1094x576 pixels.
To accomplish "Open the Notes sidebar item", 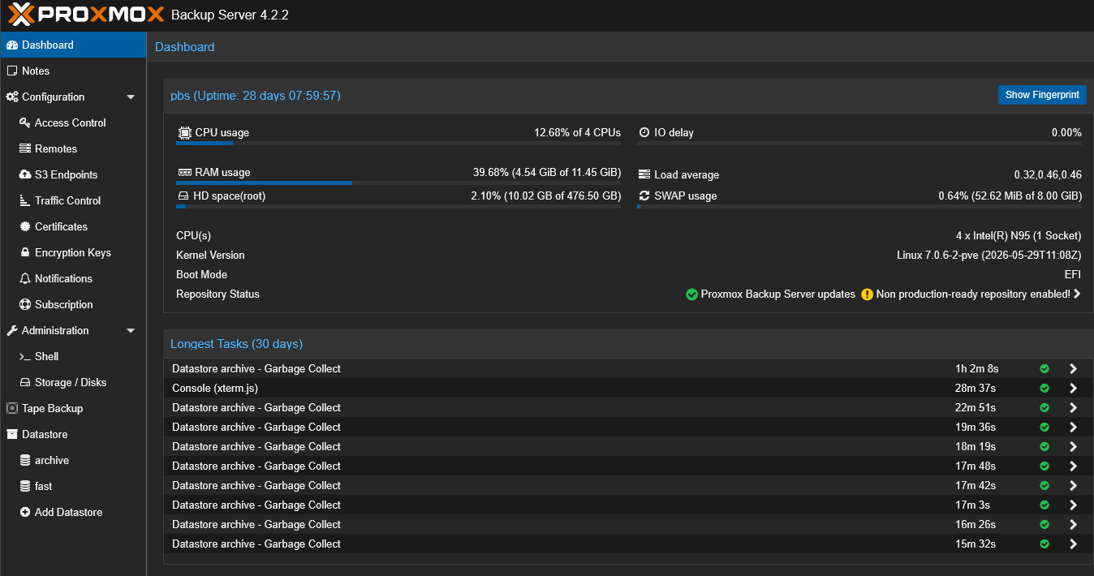I will tap(73, 71).
